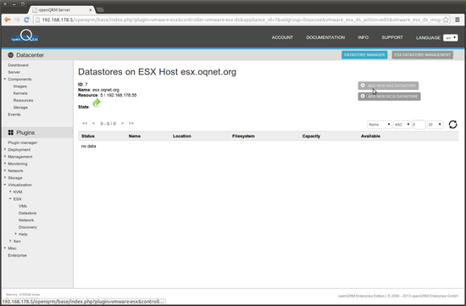Open the 20 rows limit dropdown
This screenshot has width=466, height=306.
point(435,125)
